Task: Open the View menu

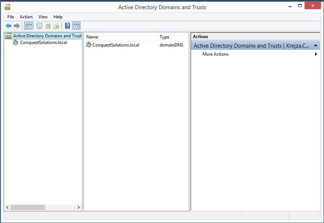Action: point(43,17)
